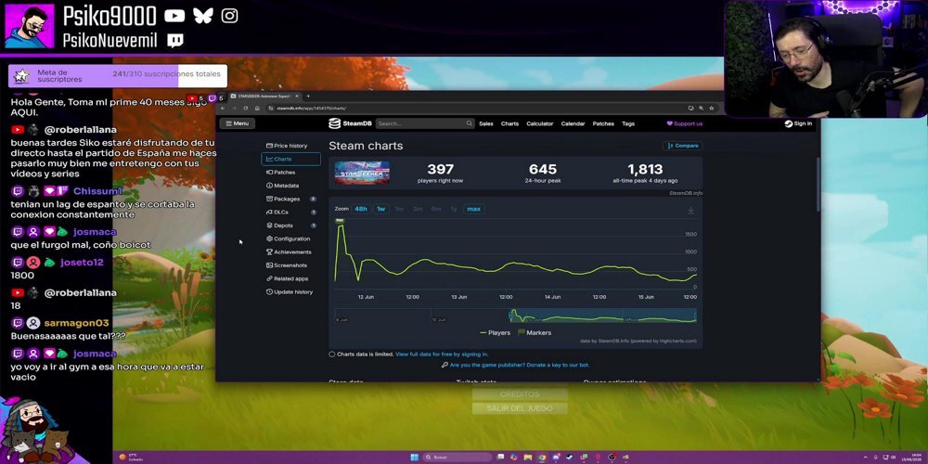Click the weather widget on taskbar
This screenshot has height=464, width=928.
coord(133,457)
